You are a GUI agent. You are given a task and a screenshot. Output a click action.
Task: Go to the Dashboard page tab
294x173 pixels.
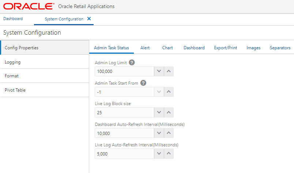coord(13,19)
